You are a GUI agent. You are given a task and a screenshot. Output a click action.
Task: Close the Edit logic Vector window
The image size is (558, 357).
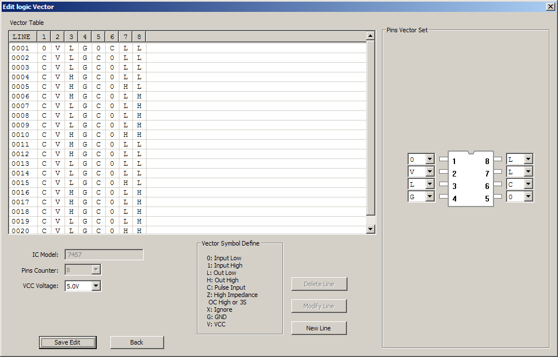coord(550,6)
